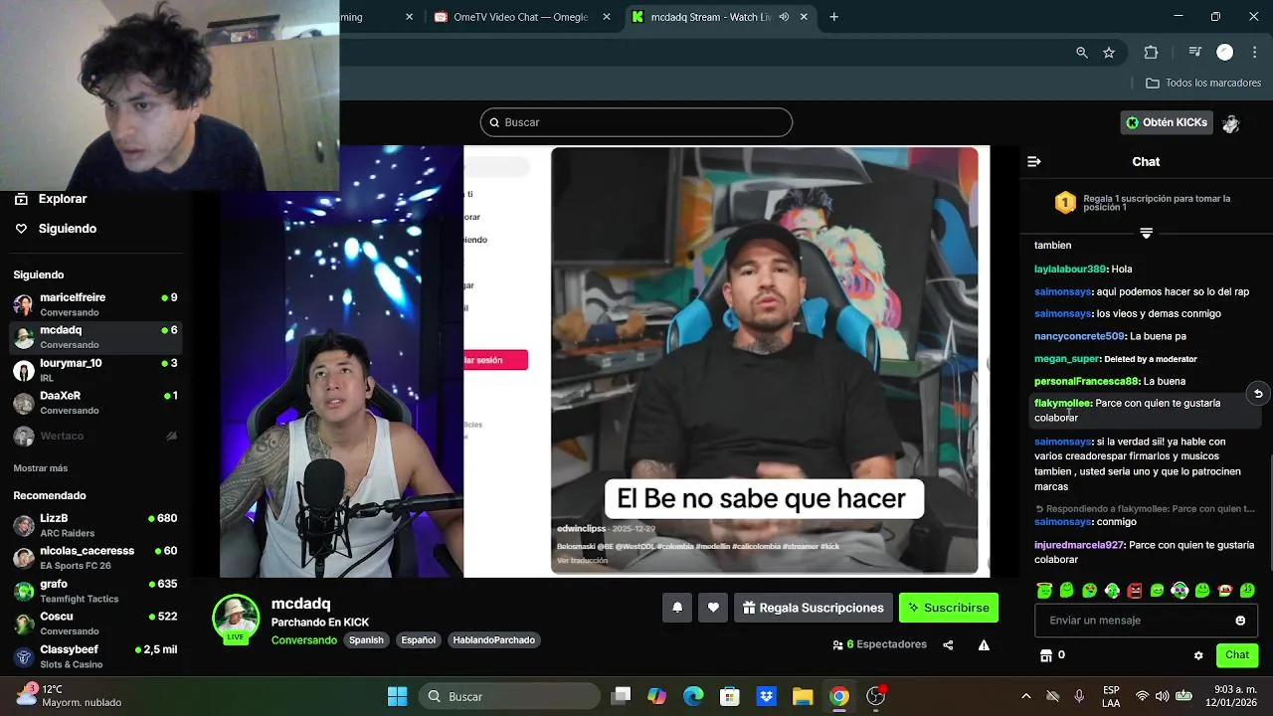Open Chrome extensions puzzle icon
This screenshot has height=716, width=1273.
1152,53
